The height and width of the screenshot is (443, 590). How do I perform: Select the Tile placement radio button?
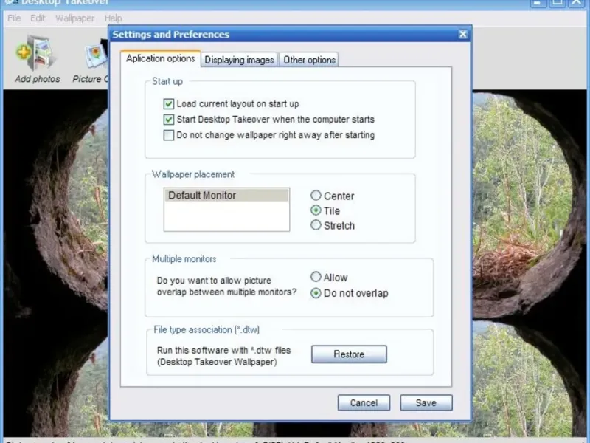(x=316, y=210)
